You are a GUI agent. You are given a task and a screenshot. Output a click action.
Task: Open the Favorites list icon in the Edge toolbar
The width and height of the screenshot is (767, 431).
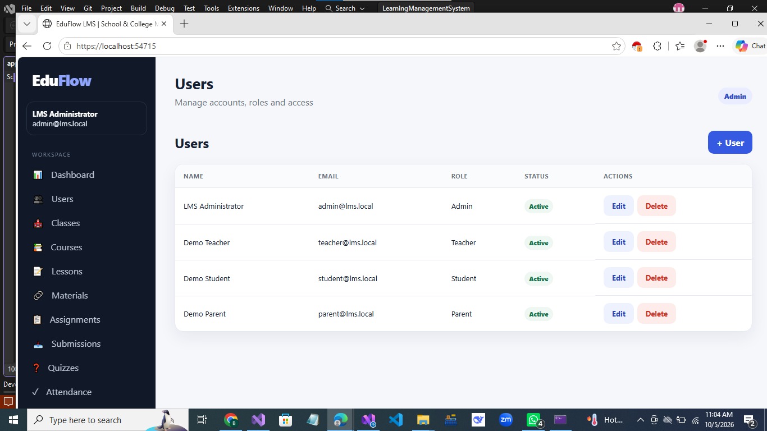[x=680, y=46]
